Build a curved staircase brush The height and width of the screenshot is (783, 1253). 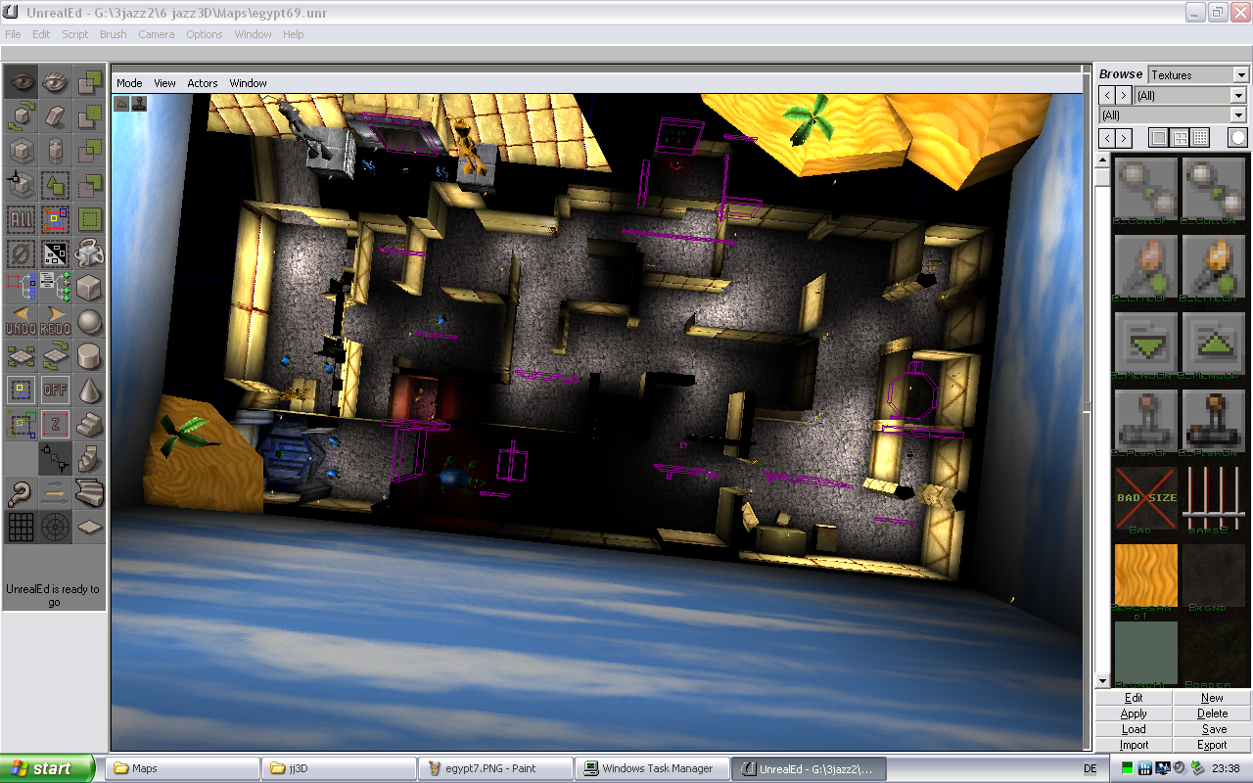point(90,493)
